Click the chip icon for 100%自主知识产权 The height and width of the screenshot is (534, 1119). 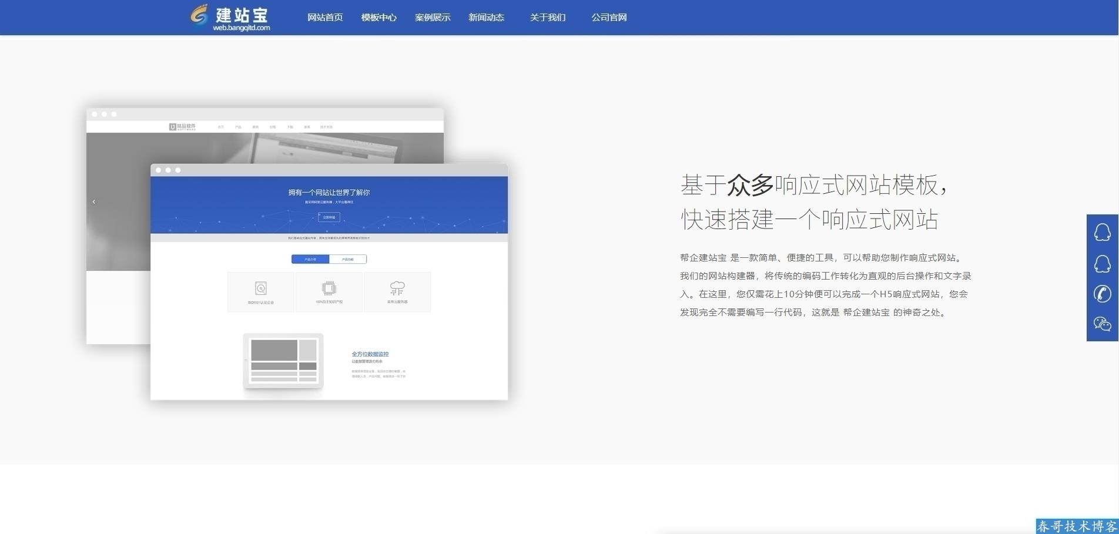pyautogui.click(x=329, y=288)
